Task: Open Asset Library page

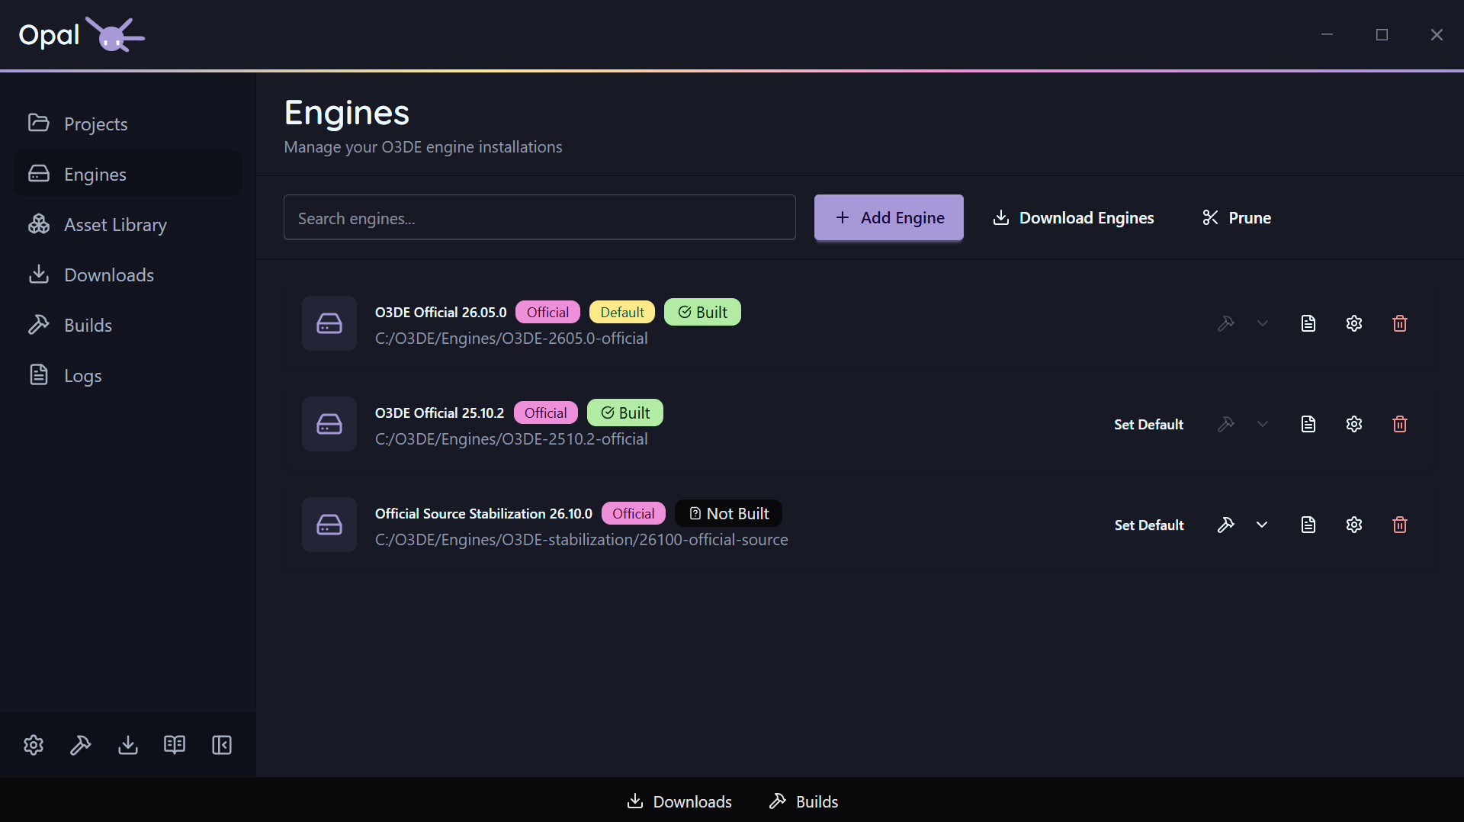Action: (127, 224)
